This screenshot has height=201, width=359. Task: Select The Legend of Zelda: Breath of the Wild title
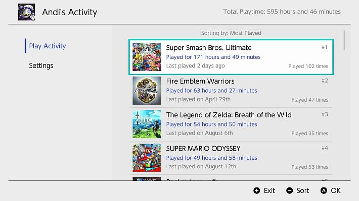[229, 115]
